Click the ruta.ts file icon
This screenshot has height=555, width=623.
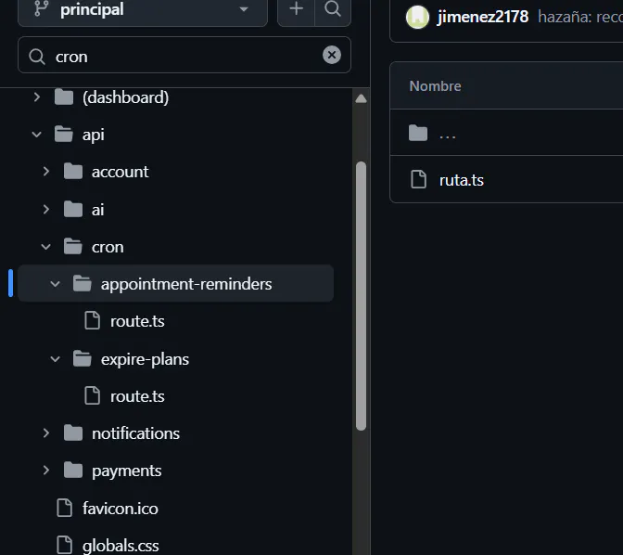pos(418,179)
